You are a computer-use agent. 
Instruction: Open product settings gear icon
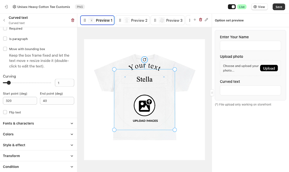coord(14,7)
